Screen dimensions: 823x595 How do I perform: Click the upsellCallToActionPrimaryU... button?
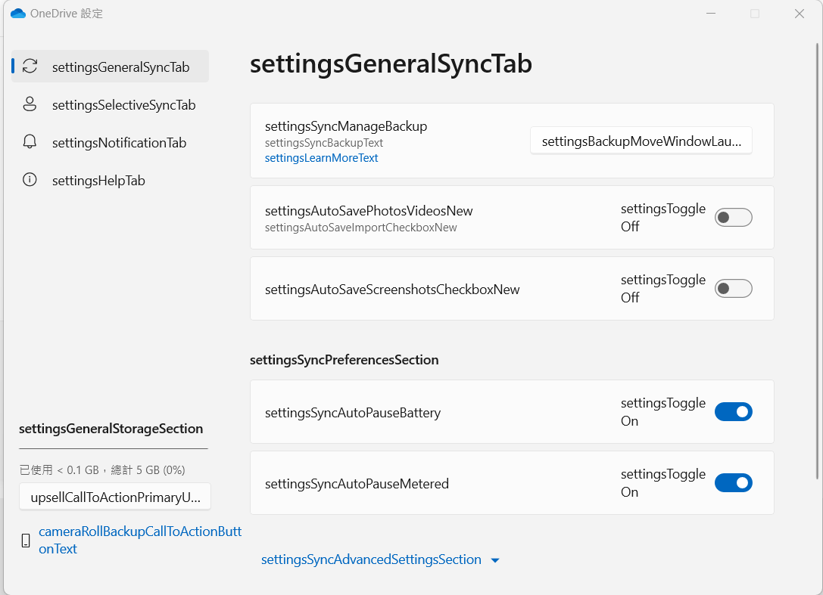[115, 497]
